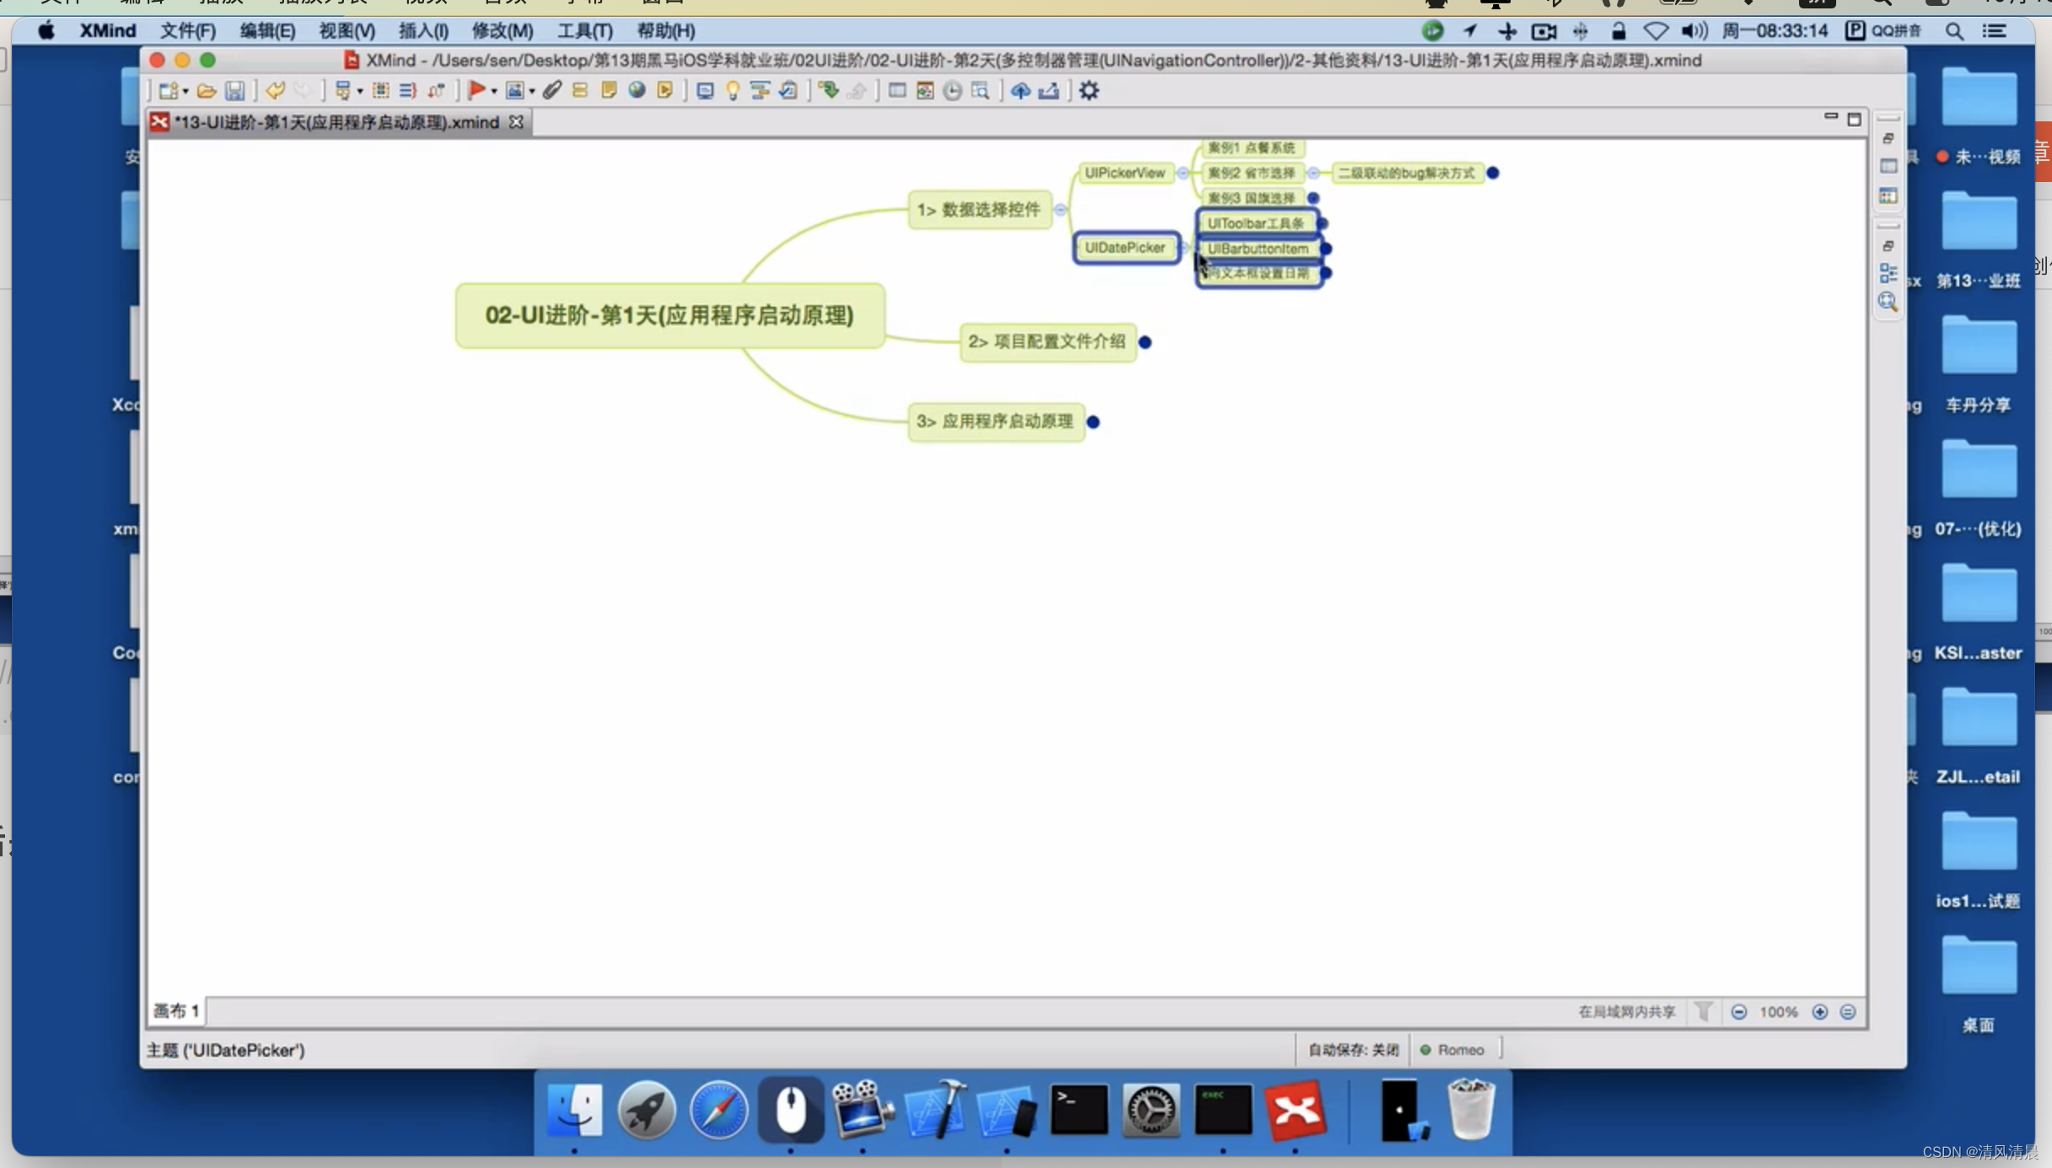Click the Insert image toolbar icon
The width and height of the screenshot is (2052, 1168).
tap(514, 90)
